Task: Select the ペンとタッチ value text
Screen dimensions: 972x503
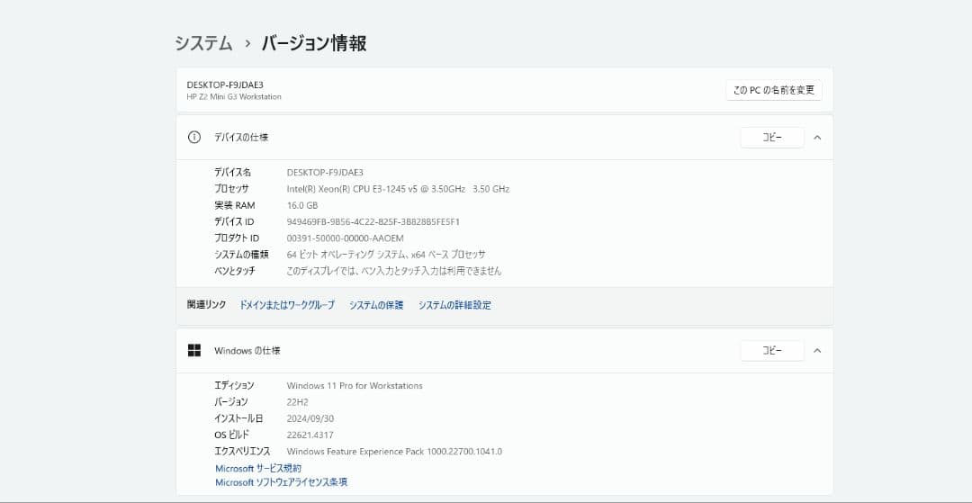Action: pos(394,271)
